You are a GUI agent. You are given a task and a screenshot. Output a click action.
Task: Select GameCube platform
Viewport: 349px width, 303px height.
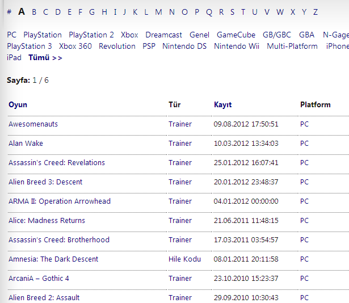(236, 35)
